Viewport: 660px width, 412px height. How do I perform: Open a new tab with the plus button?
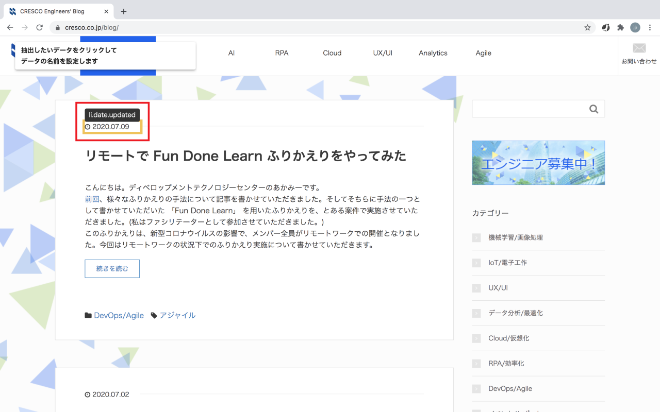[124, 11]
